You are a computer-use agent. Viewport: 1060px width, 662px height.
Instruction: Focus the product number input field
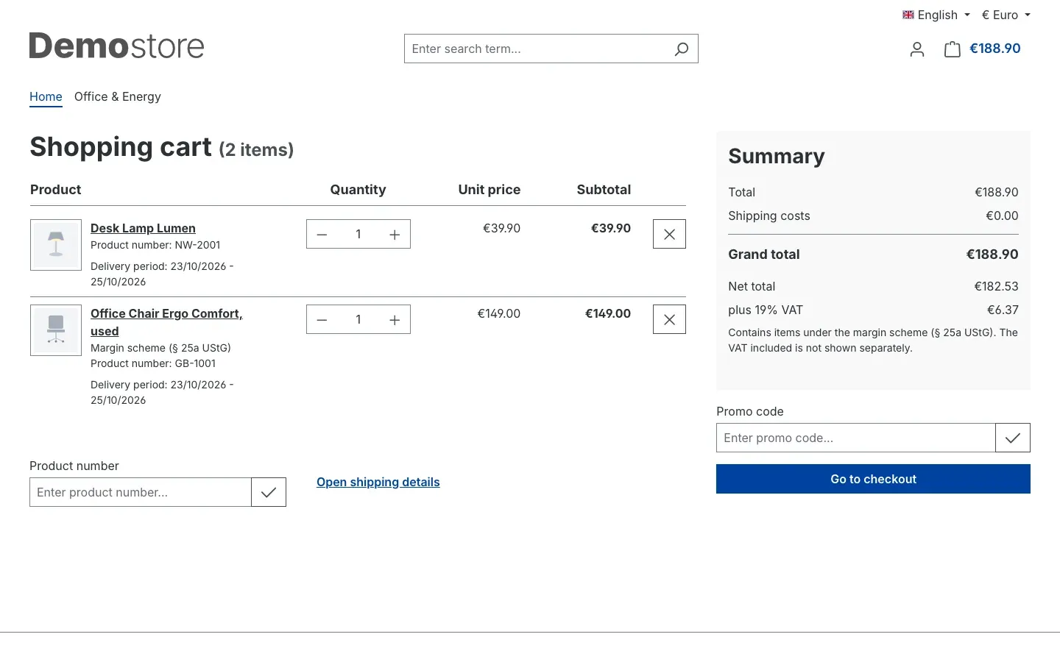click(141, 492)
